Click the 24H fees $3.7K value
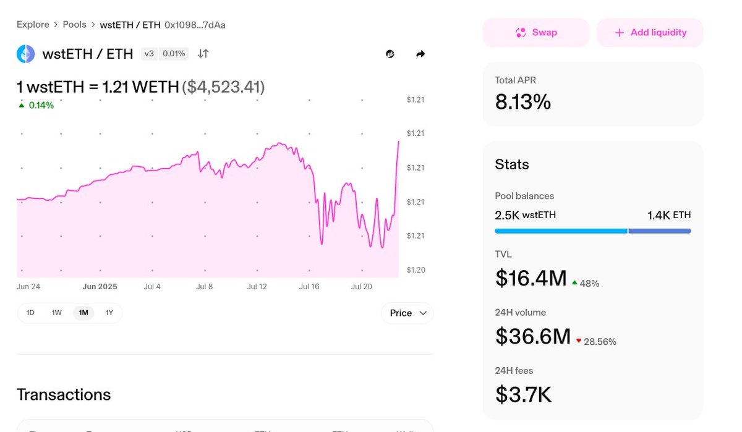The image size is (742, 432). (523, 394)
